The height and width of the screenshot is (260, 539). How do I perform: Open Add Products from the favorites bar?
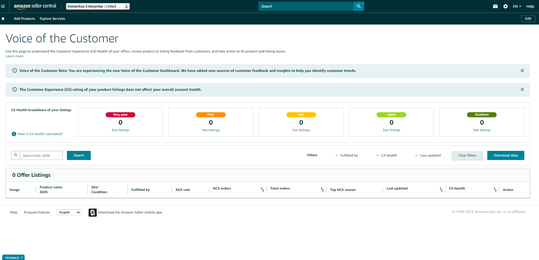point(25,19)
